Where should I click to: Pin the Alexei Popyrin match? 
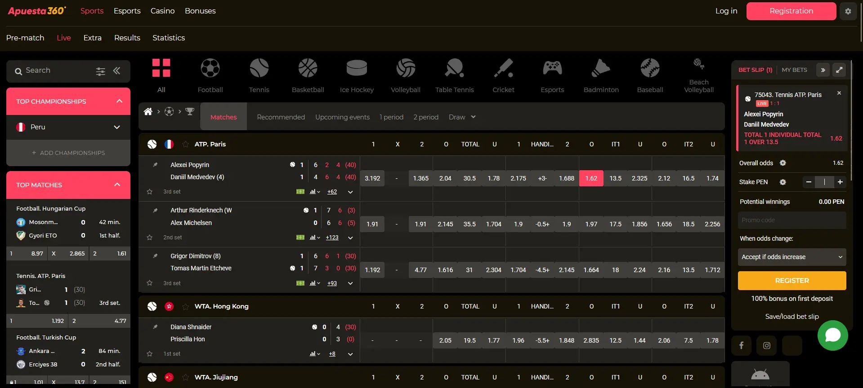155,165
